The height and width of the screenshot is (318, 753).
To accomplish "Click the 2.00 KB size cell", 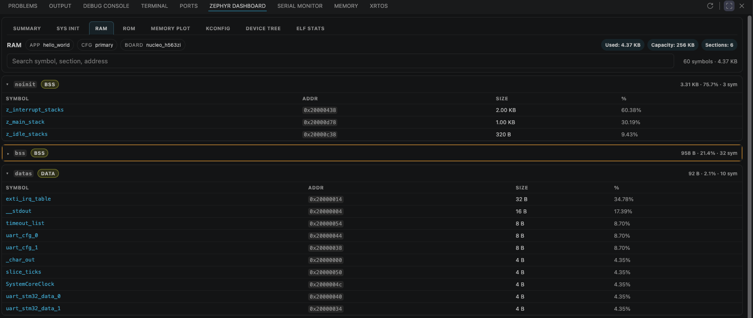I will 505,110.
